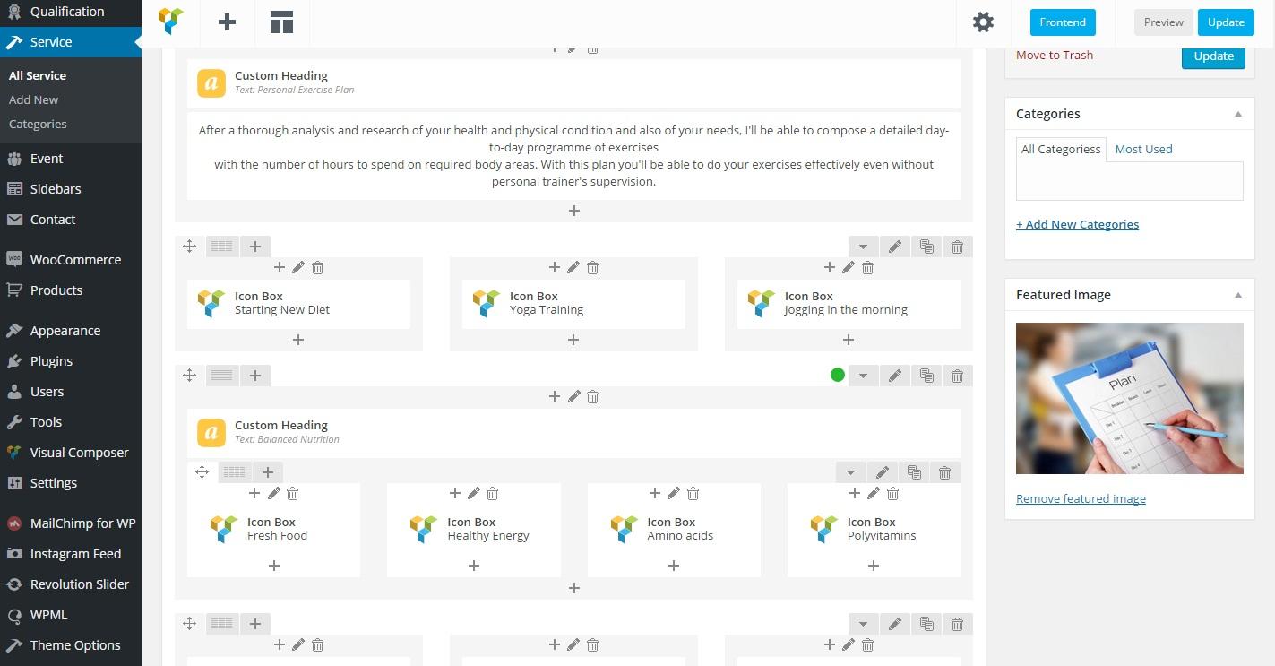1275x666 pixels.
Task: Click the Visual Composer logo icon in toolbar
Action: tap(170, 22)
